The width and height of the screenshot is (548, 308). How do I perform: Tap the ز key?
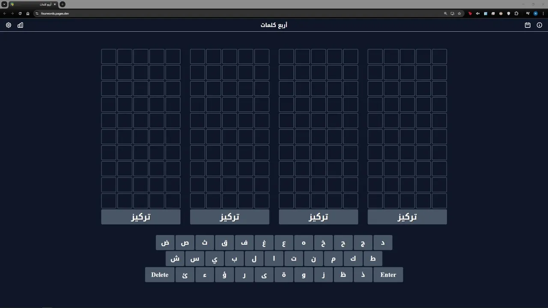[x=324, y=275]
